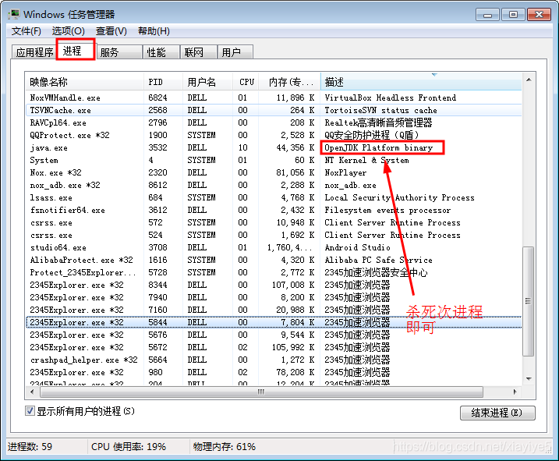Sort by the 描述 column header
The image size is (559, 461).
(421, 82)
